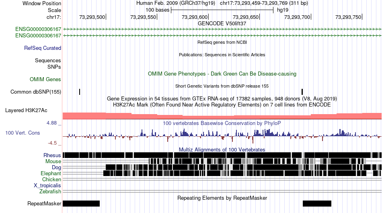Select the Chicken alignment row label

click(x=51, y=179)
